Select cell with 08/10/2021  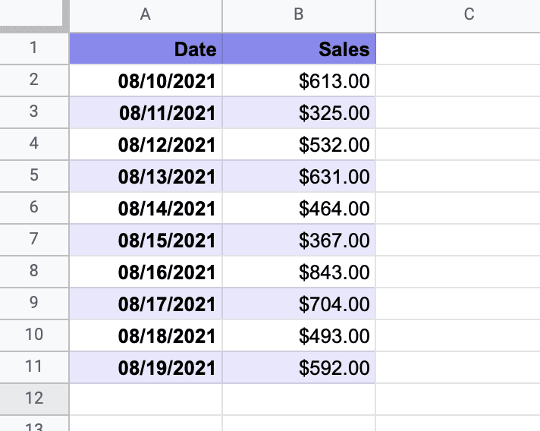click(x=146, y=80)
